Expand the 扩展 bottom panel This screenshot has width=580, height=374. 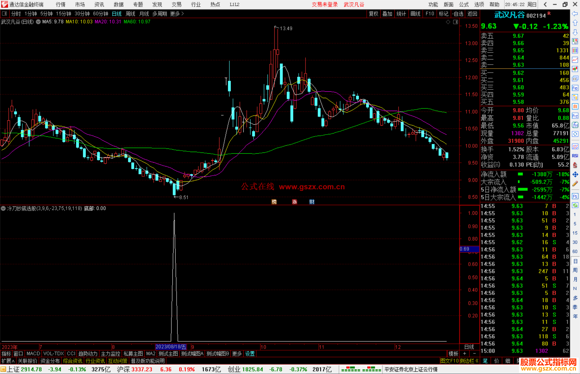[8, 361]
